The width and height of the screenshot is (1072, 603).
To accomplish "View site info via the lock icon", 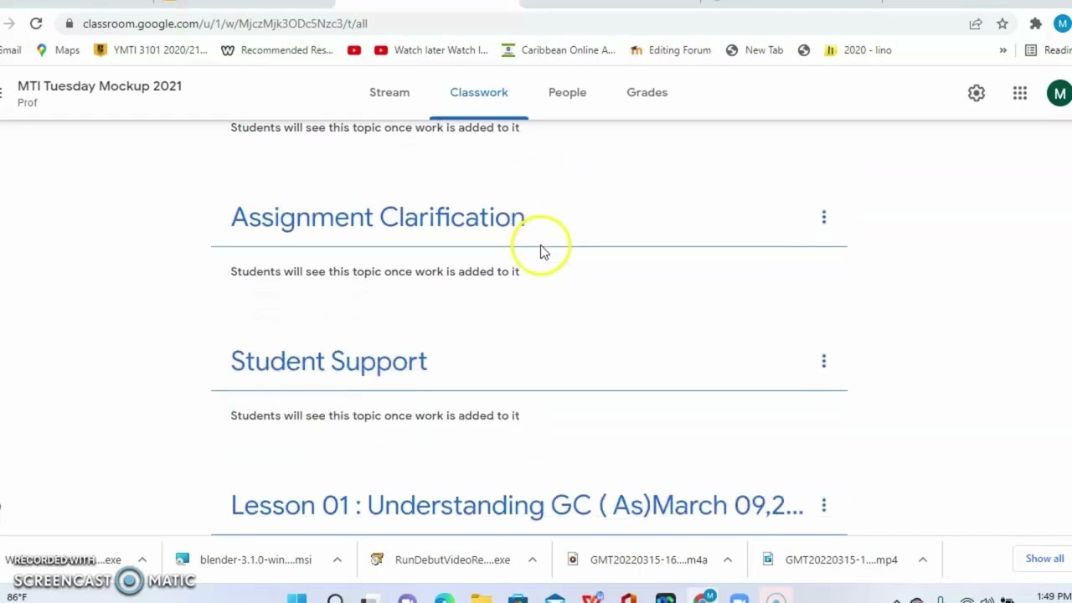I will click(x=69, y=23).
